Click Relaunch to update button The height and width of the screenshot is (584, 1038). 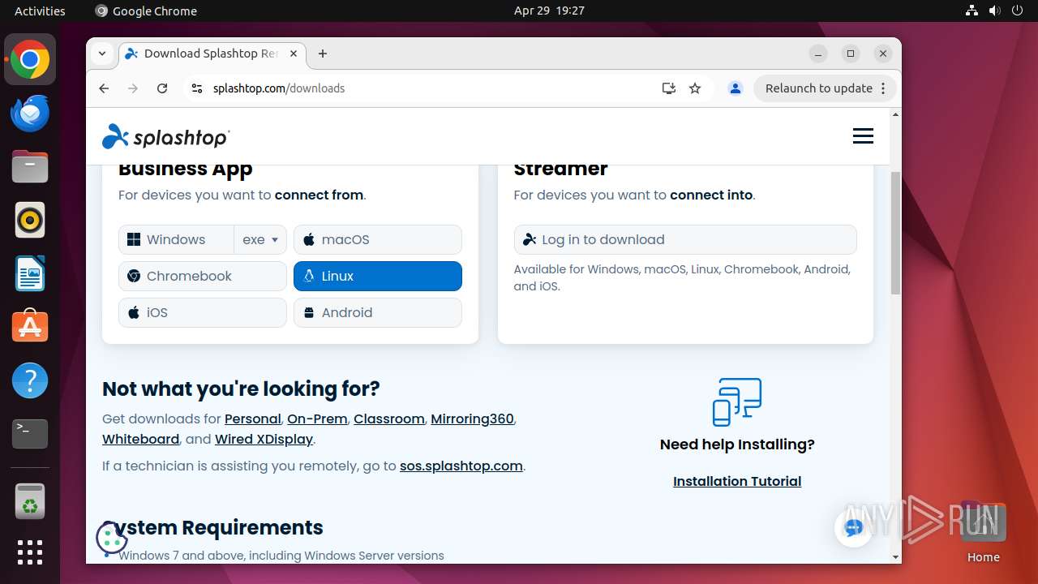(x=818, y=88)
